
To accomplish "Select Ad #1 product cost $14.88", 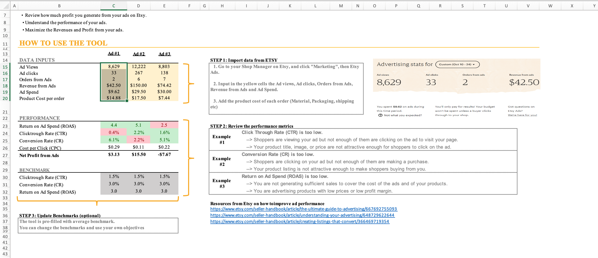I will pyautogui.click(x=114, y=98).
